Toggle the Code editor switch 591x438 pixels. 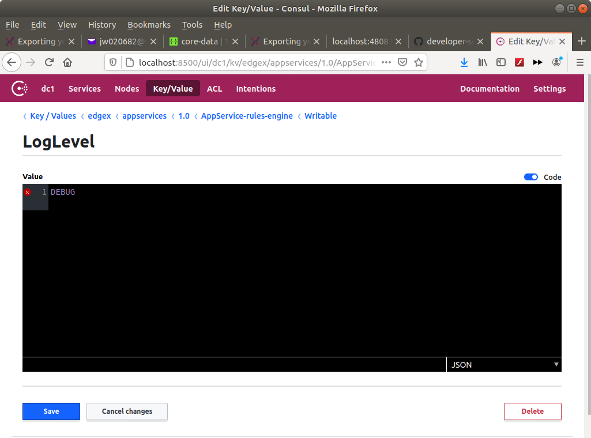tap(530, 177)
